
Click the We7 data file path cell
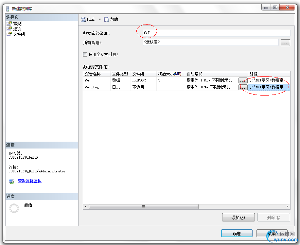pyautogui.click(x=269, y=80)
